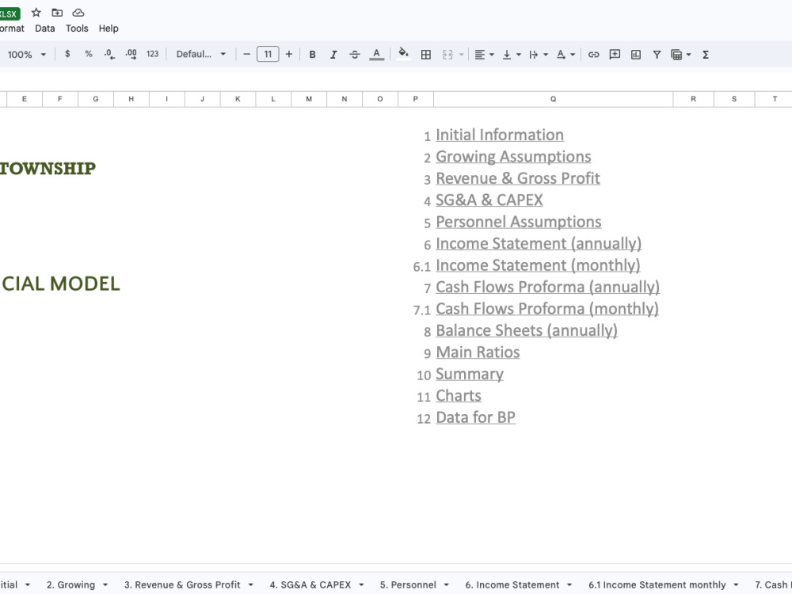
Task: Format as currency with dollar icon
Action: [x=67, y=54]
